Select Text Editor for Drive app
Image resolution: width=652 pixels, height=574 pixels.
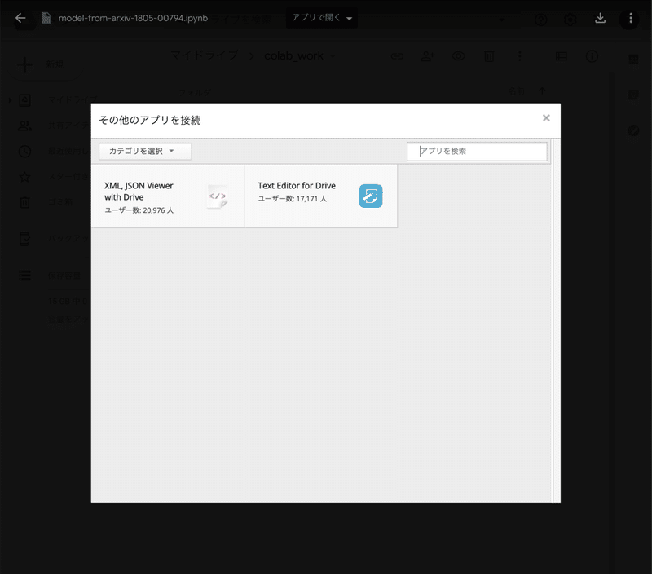pyautogui.click(x=320, y=196)
